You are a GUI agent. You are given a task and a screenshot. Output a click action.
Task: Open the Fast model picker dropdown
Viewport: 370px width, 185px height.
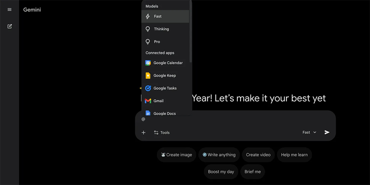[309, 132]
